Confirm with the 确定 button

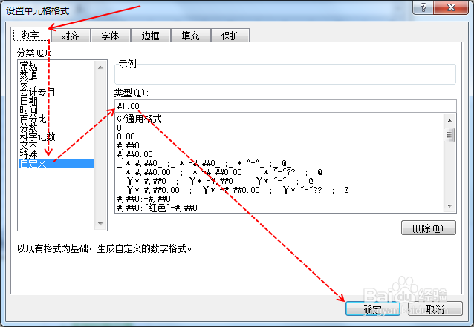tap(373, 308)
